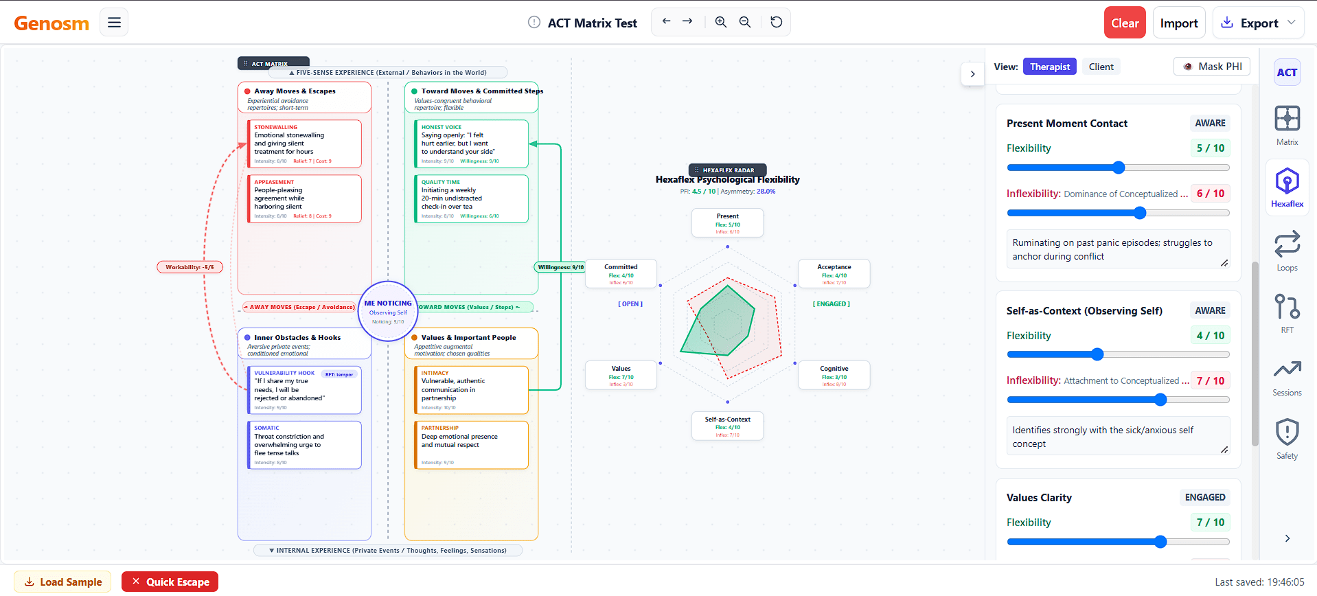The image size is (1317, 596).
Task: Zoom out with the magnifier minus icon
Action: click(744, 22)
